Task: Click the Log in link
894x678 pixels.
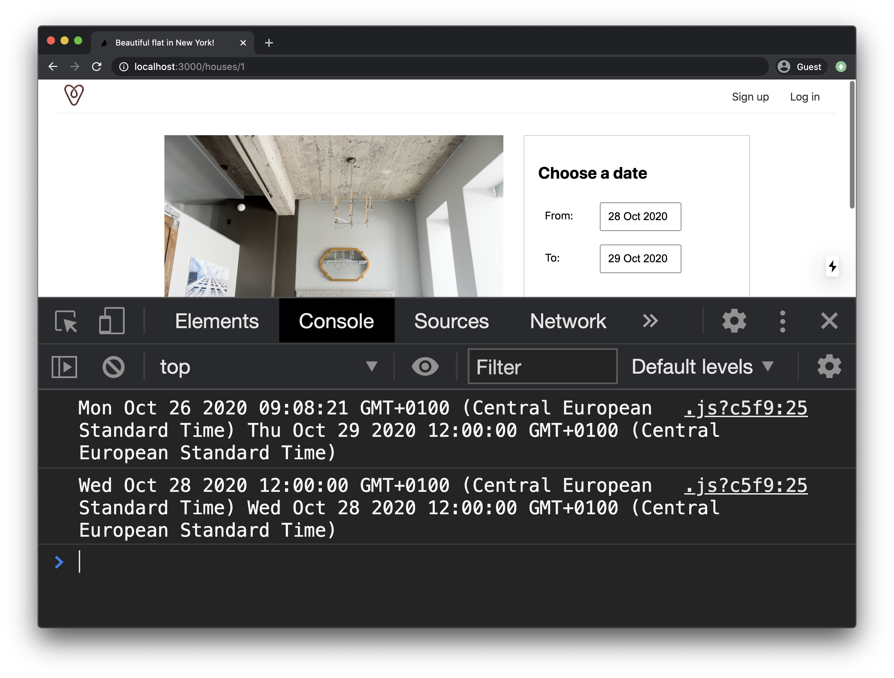Action: click(804, 97)
